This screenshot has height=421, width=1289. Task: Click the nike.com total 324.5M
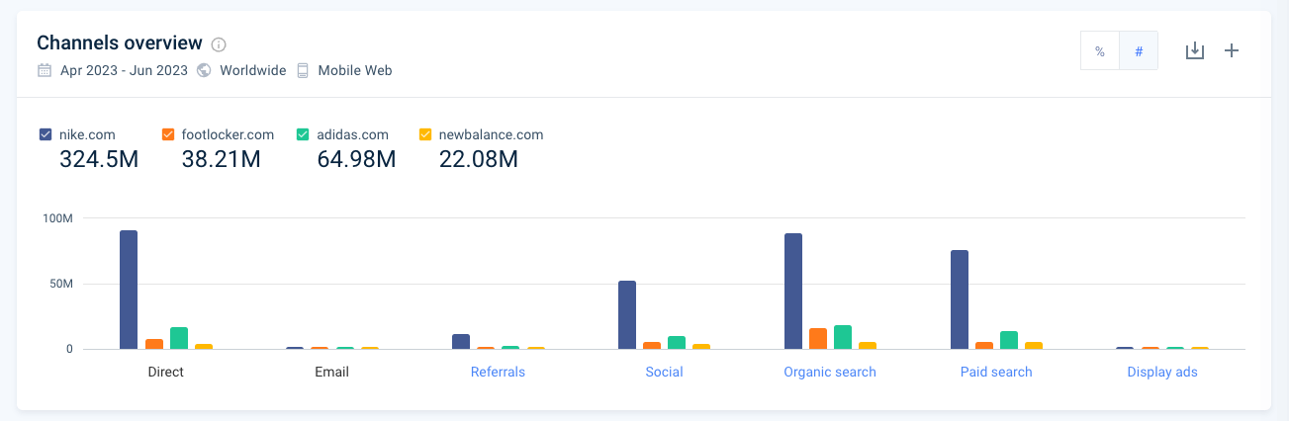[99, 158]
